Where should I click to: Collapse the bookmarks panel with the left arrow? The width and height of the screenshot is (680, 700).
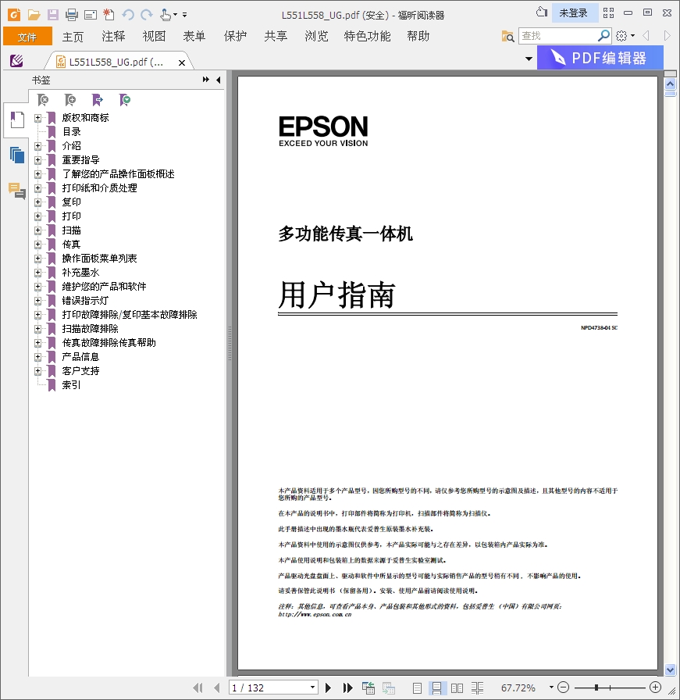click(x=218, y=80)
